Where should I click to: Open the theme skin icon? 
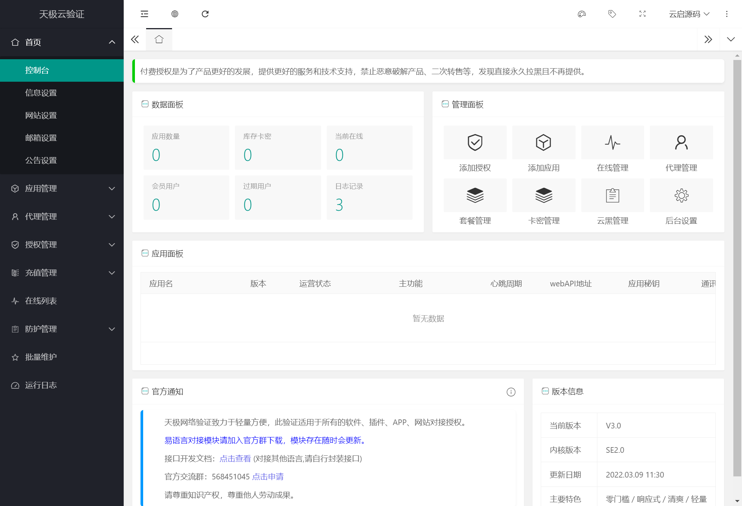582,14
